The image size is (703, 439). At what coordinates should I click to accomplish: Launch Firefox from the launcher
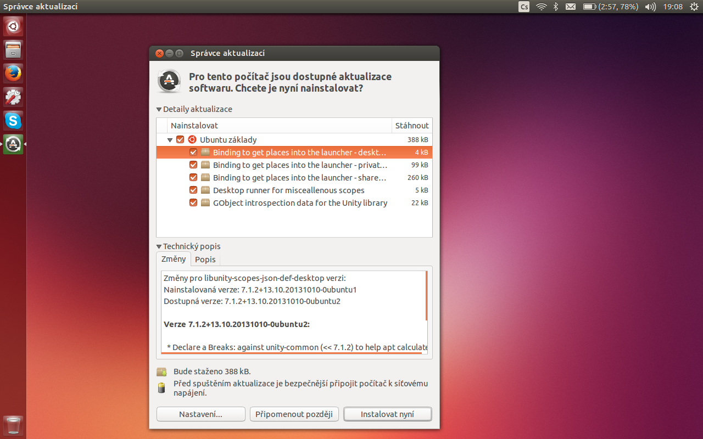(13, 74)
